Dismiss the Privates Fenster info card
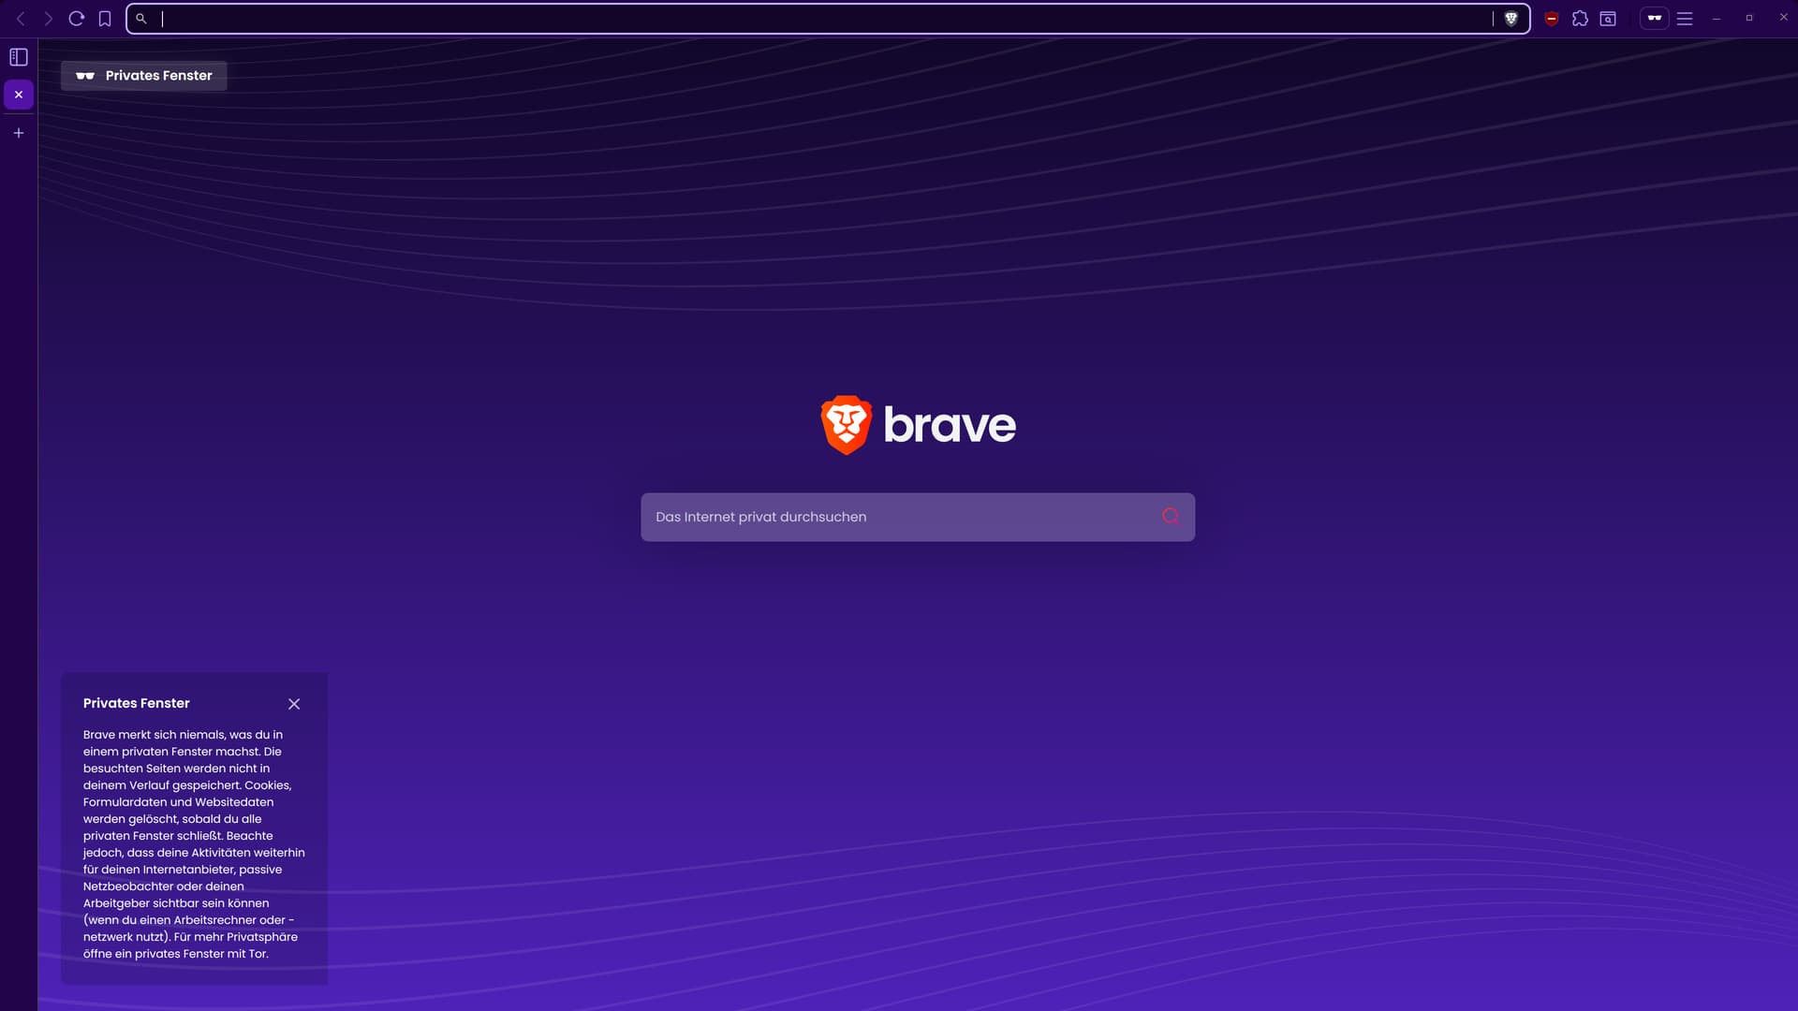Image resolution: width=1798 pixels, height=1011 pixels. pos(294,704)
